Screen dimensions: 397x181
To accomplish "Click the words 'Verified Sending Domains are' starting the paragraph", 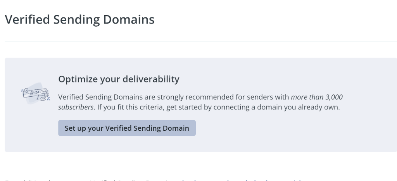I will (100, 97).
